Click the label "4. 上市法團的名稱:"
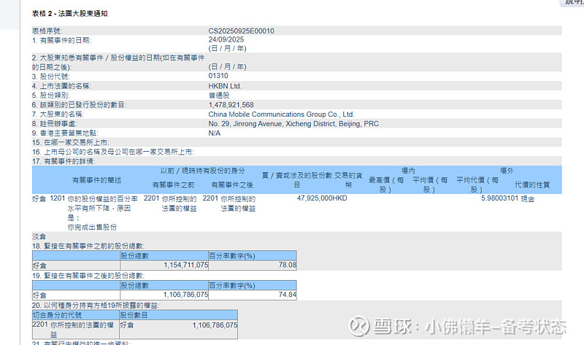The image size is (584, 345). click(61, 86)
